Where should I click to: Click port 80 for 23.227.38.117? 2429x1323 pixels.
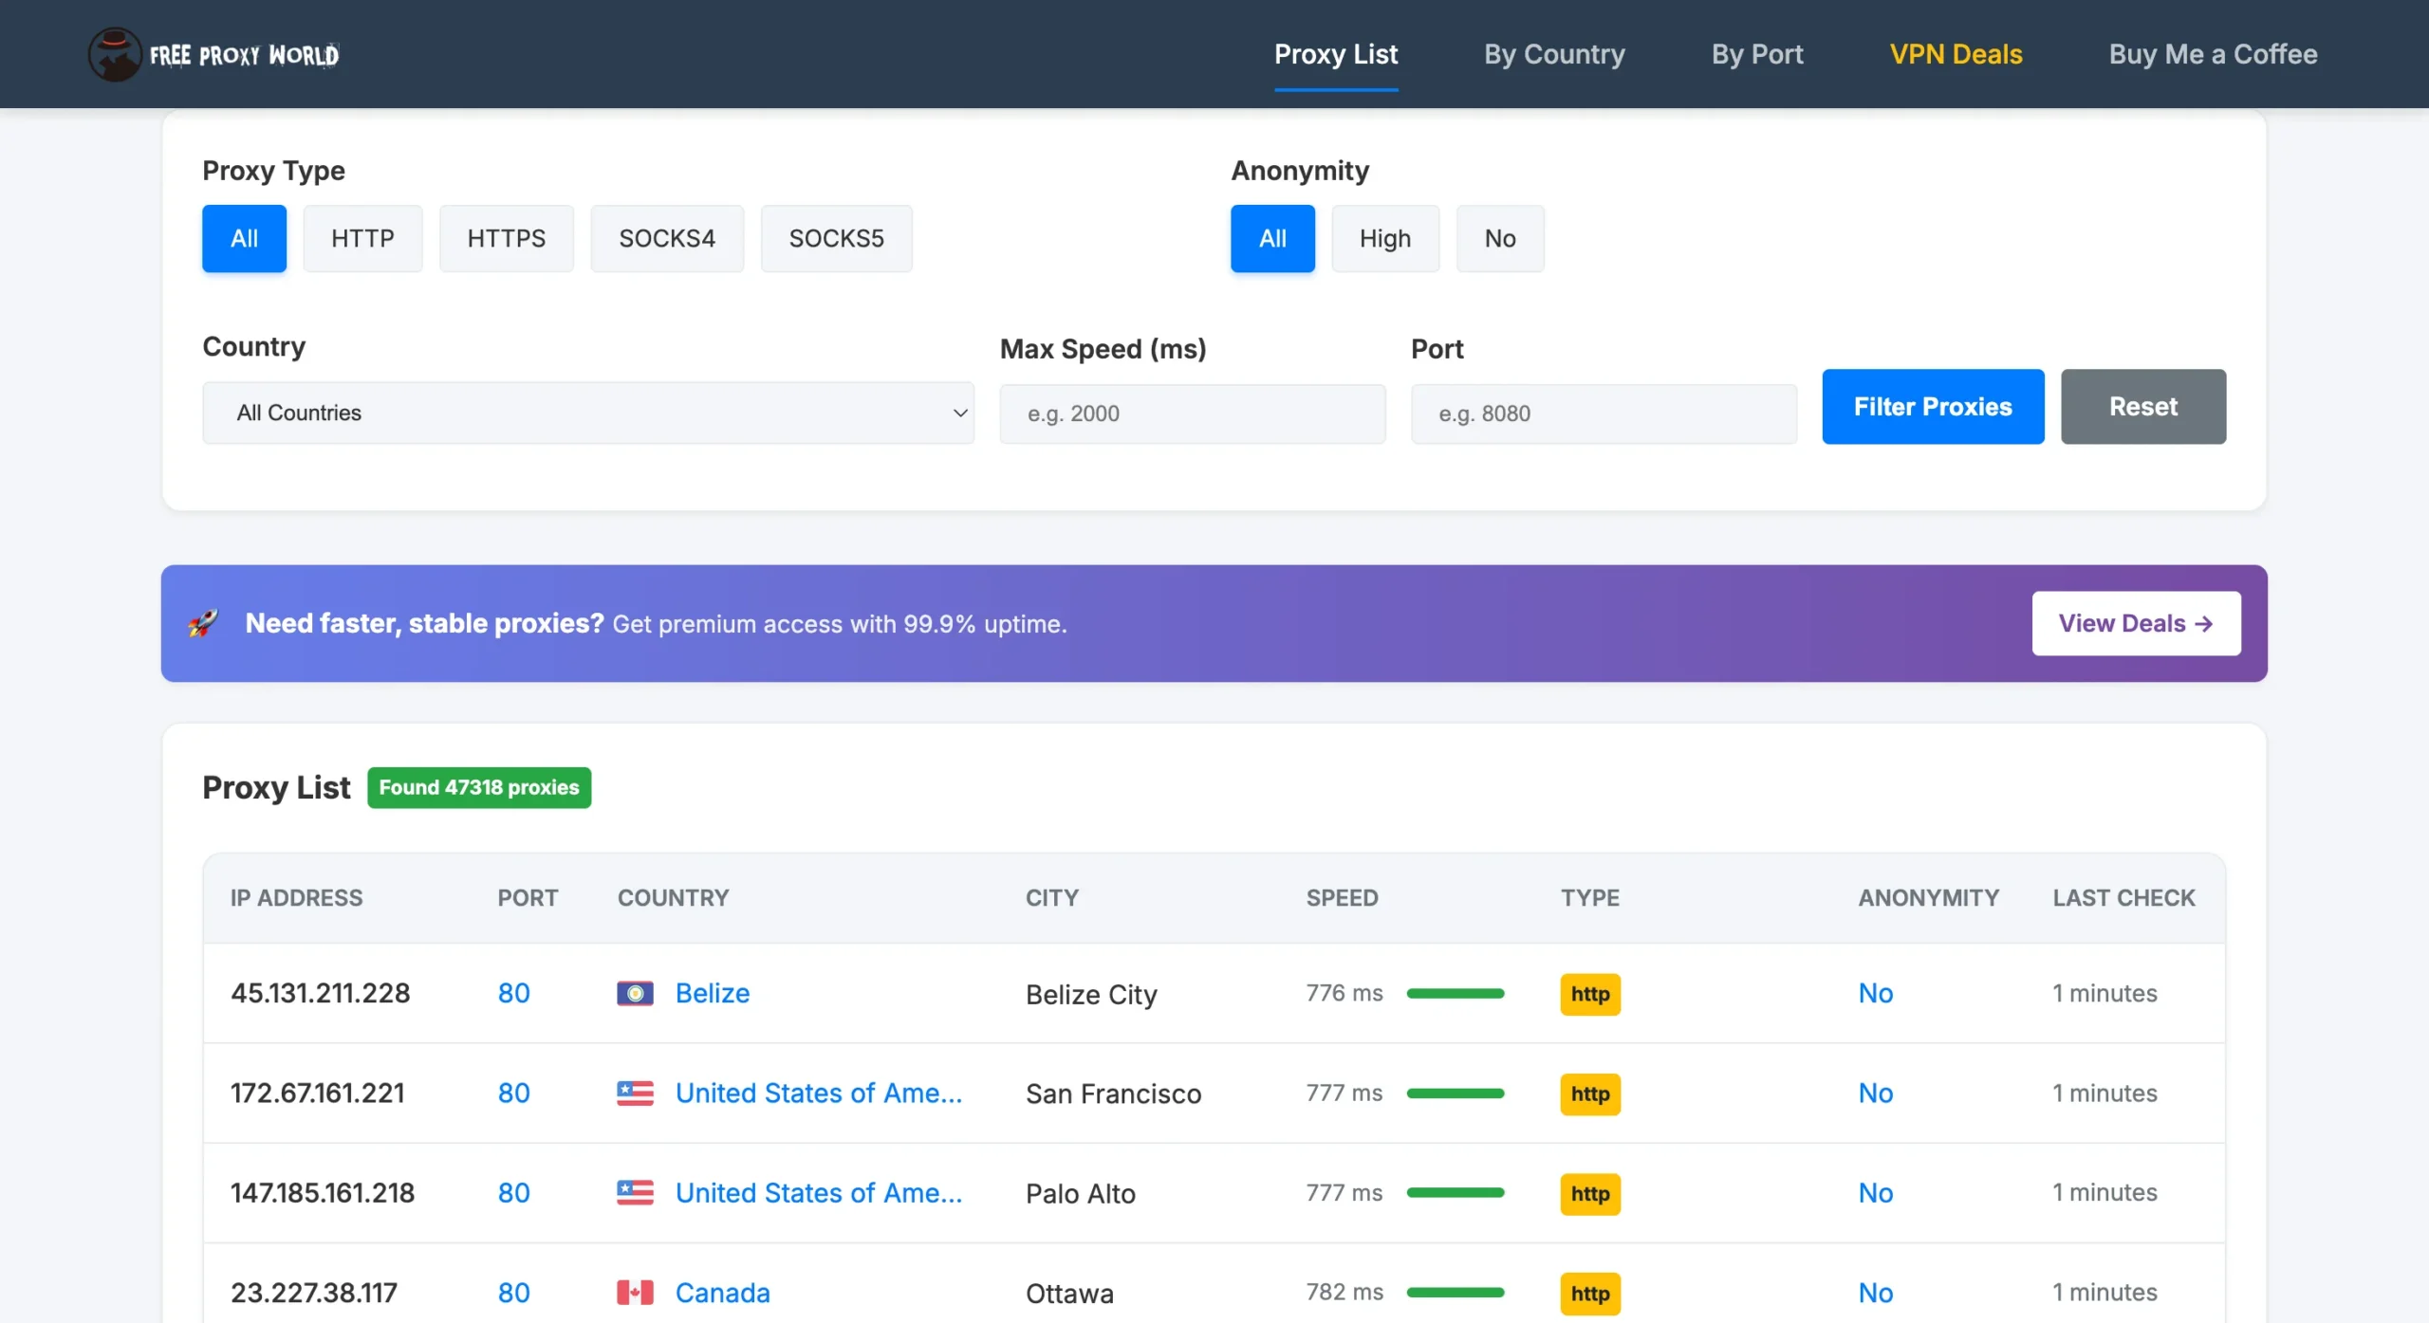click(513, 1292)
